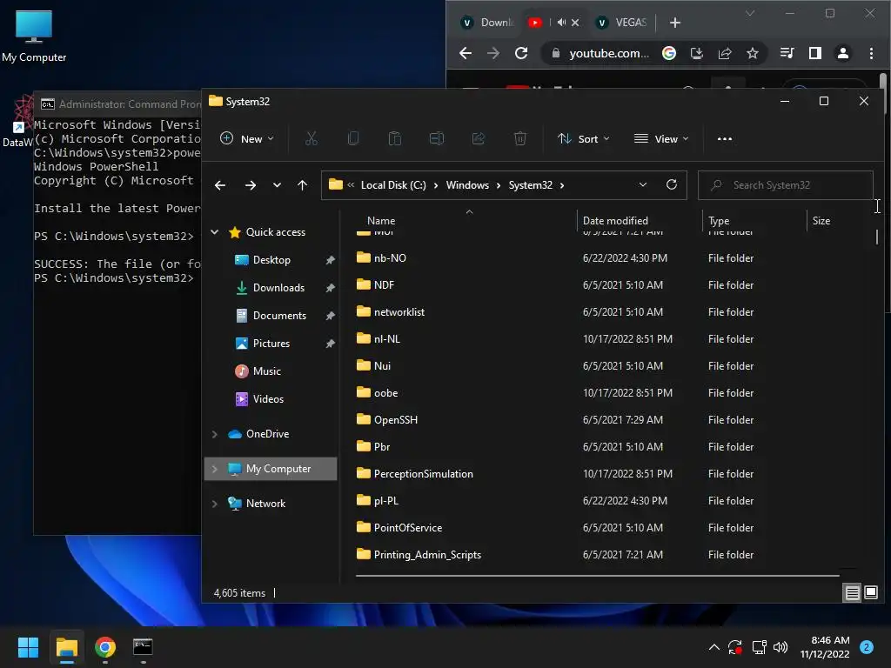The width and height of the screenshot is (891, 668).
Task: Click Local Disk (C:) breadcrumb
Action: [393, 185]
